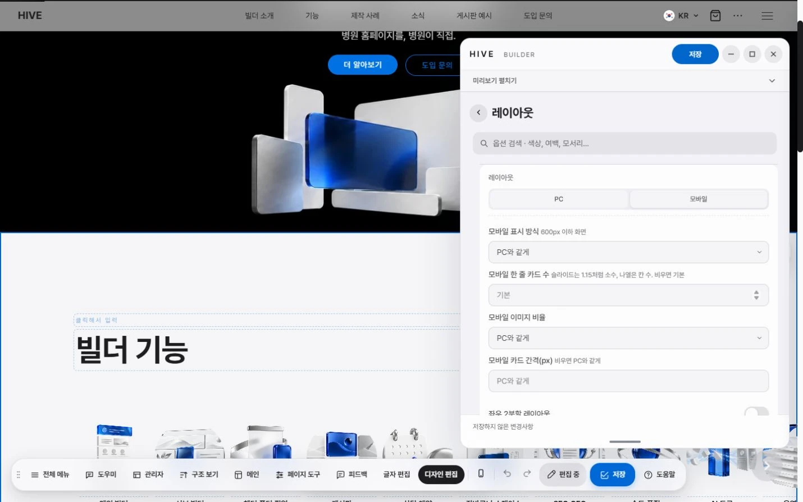Toggle the 편집 중 editing mode button
The height and width of the screenshot is (502, 803).
(x=563, y=474)
